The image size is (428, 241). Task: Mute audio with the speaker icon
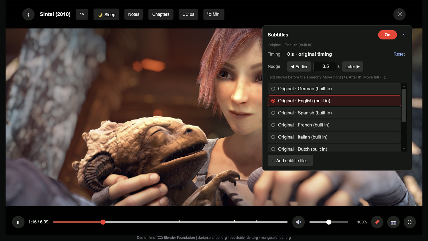(298, 222)
